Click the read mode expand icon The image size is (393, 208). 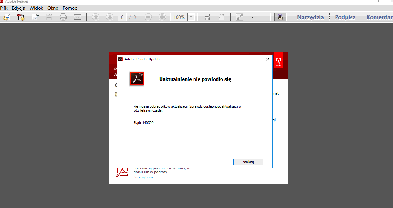pyautogui.click(x=240, y=17)
